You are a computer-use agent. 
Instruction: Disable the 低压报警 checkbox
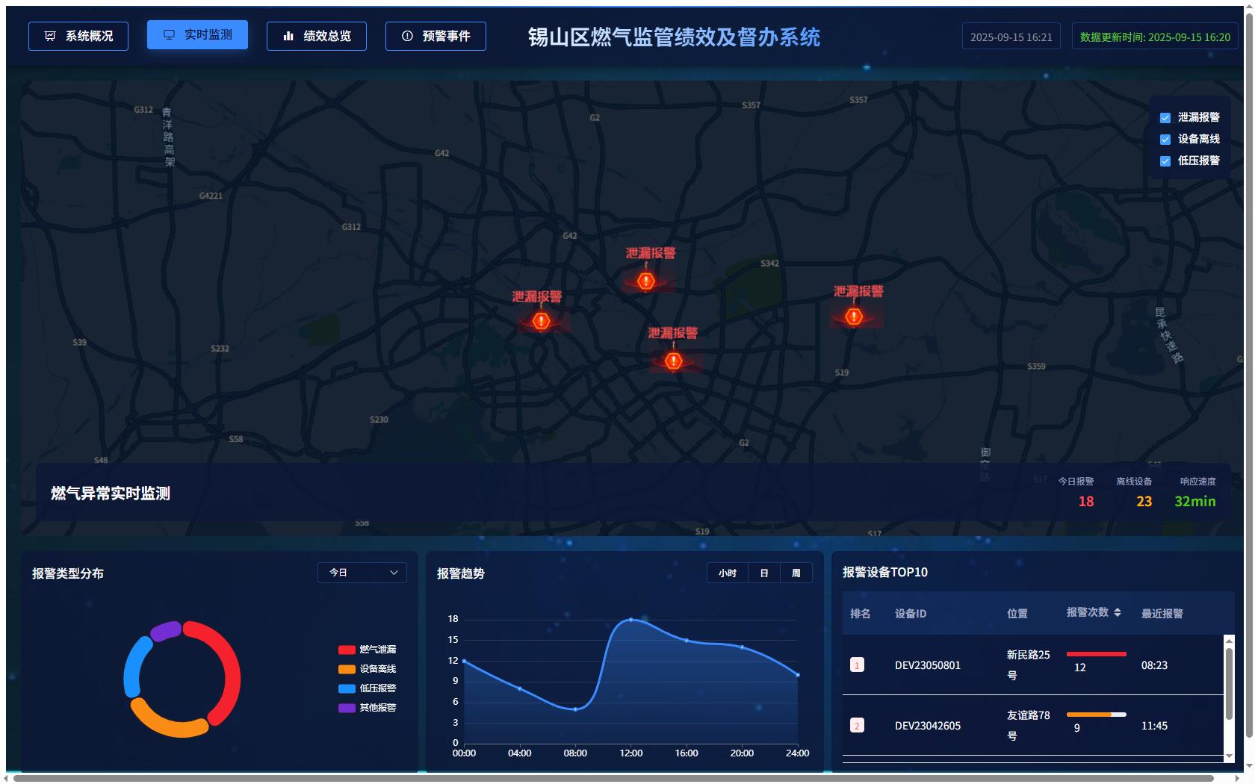(1165, 161)
